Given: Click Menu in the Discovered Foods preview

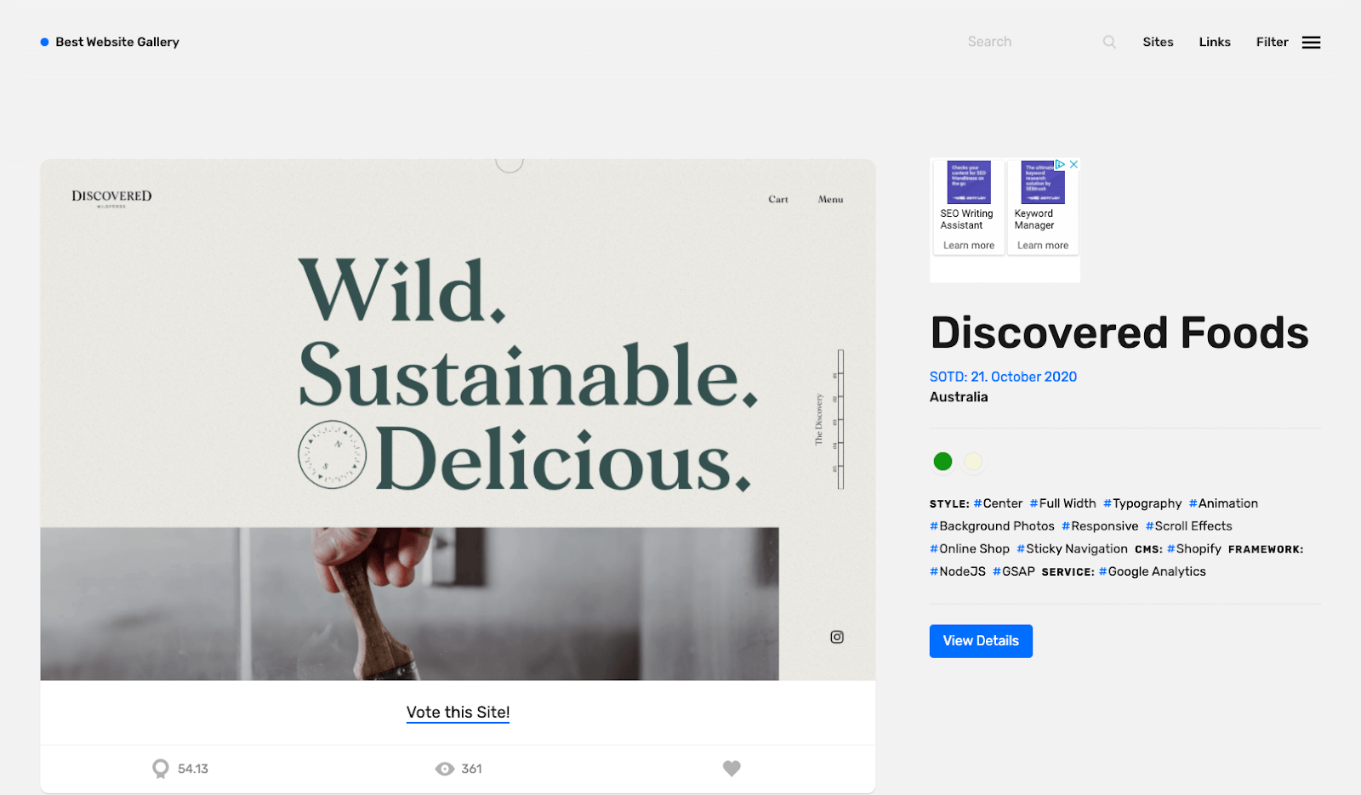Looking at the screenshot, I should tap(829, 199).
